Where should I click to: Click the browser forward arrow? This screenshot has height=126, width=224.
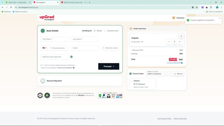7,7
